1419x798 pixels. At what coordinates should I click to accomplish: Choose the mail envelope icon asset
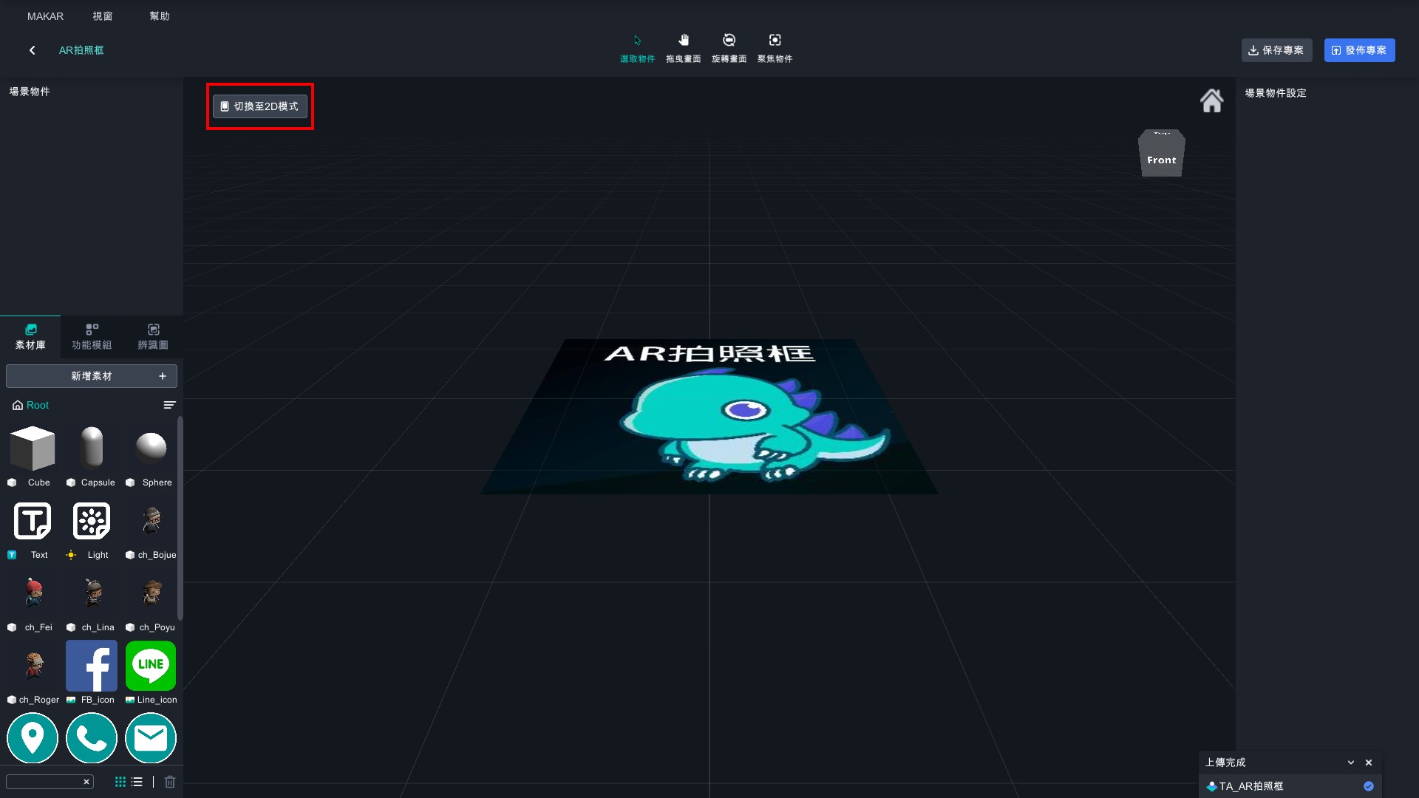click(151, 737)
